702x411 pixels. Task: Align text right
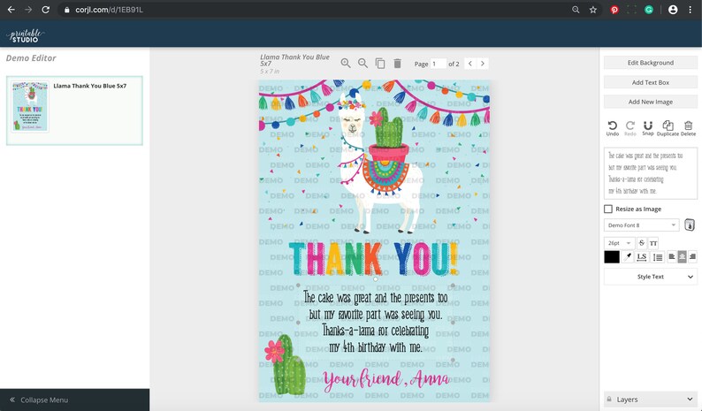coord(692,256)
